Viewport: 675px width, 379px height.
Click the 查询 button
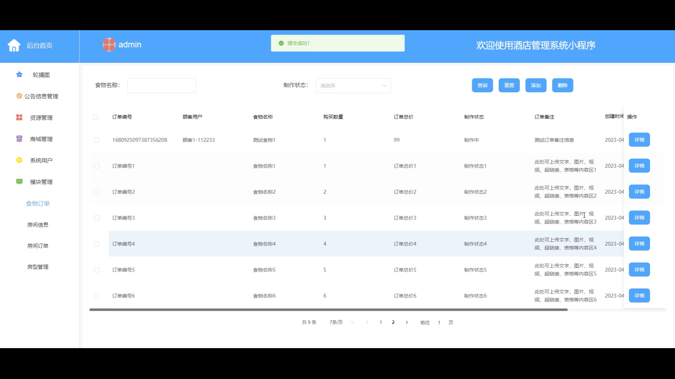click(x=482, y=85)
